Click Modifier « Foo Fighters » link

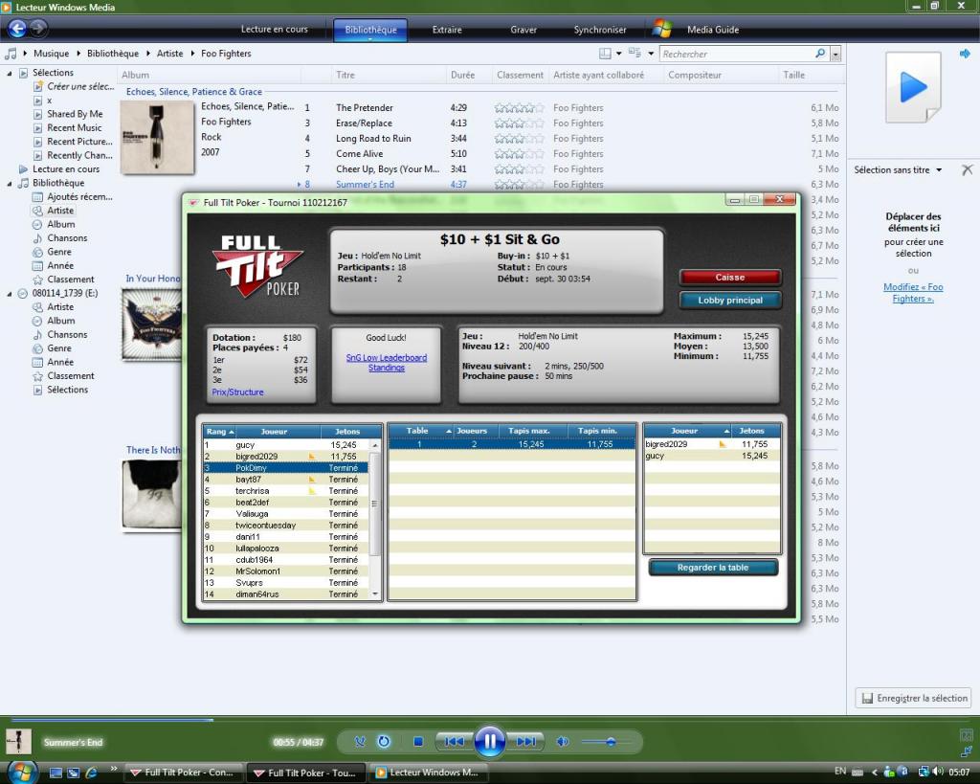[913, 293]
